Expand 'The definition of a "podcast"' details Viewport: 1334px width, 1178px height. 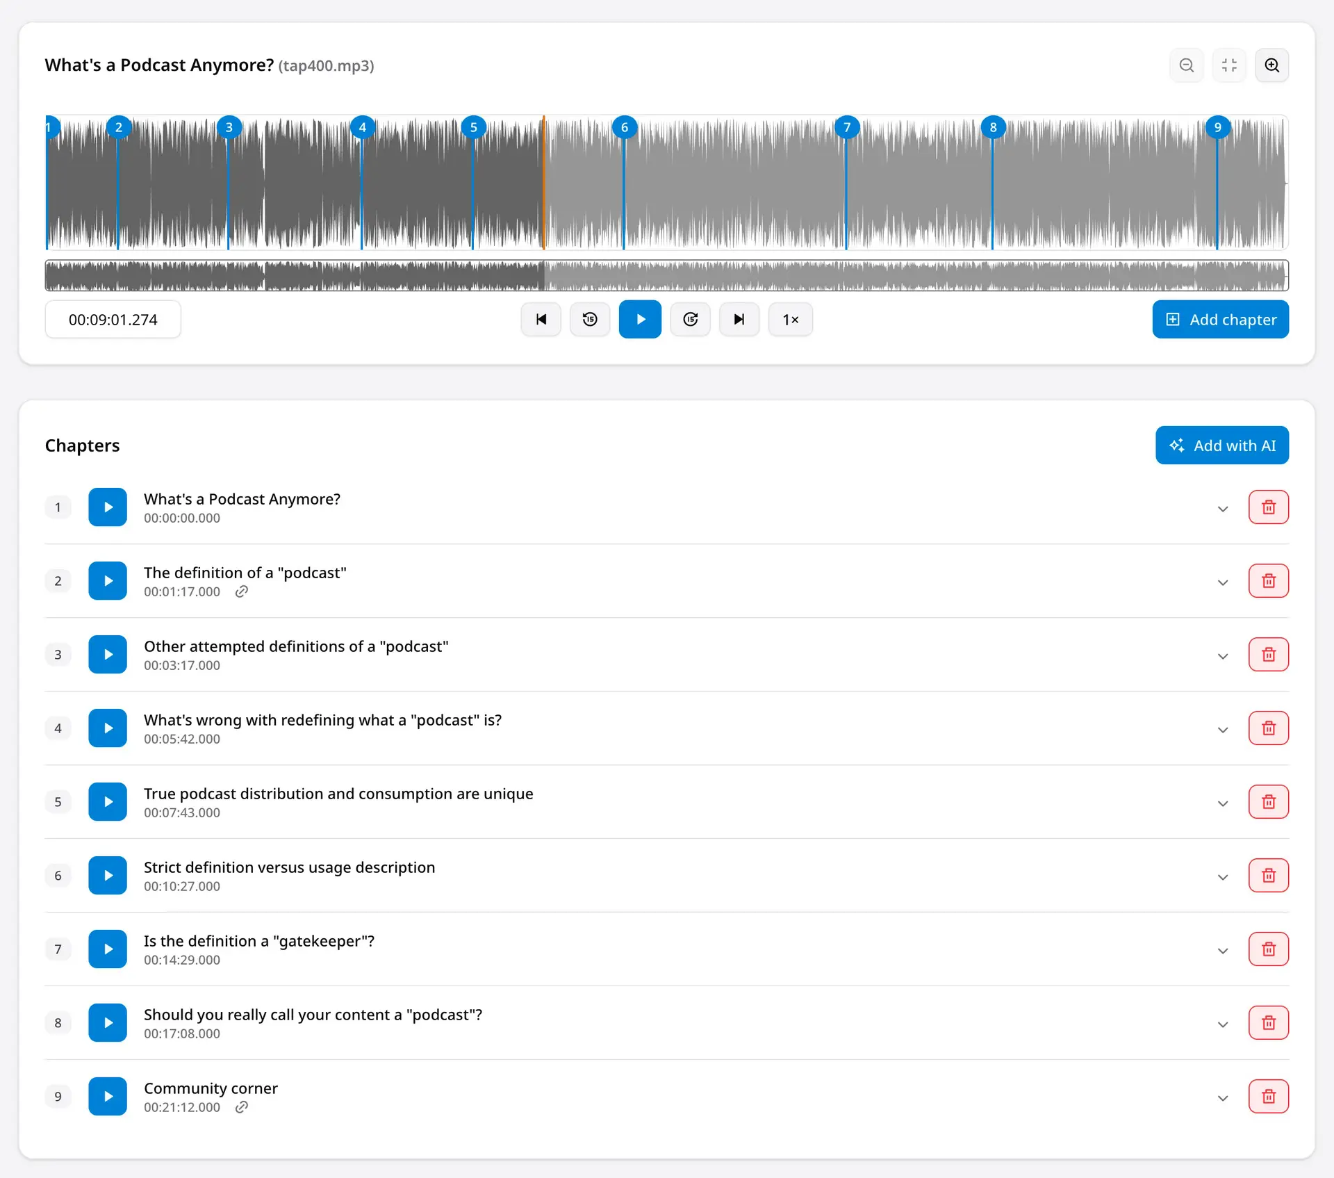click(x=1223, y=582)
